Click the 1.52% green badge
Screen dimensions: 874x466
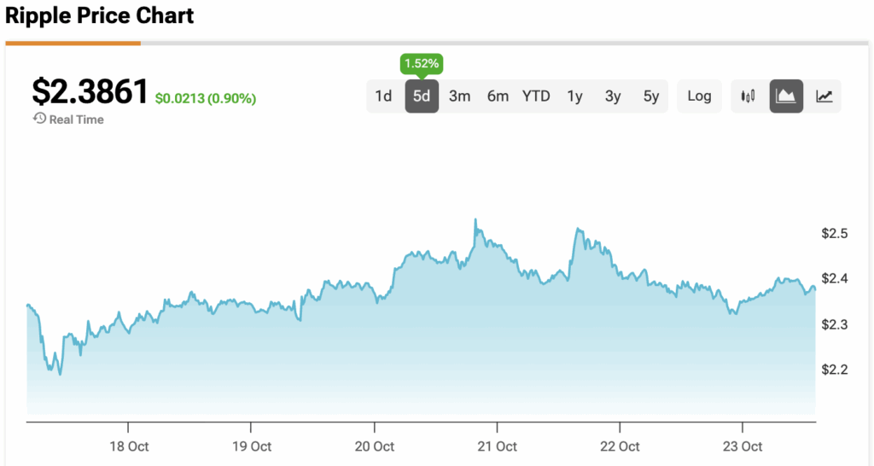422,64
